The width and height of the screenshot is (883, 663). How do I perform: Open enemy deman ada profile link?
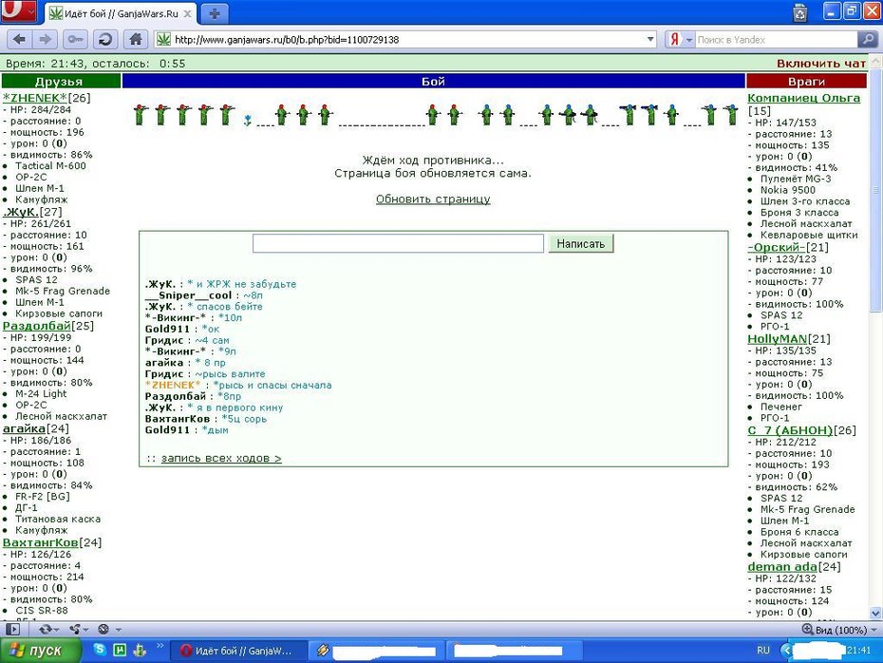782,567
